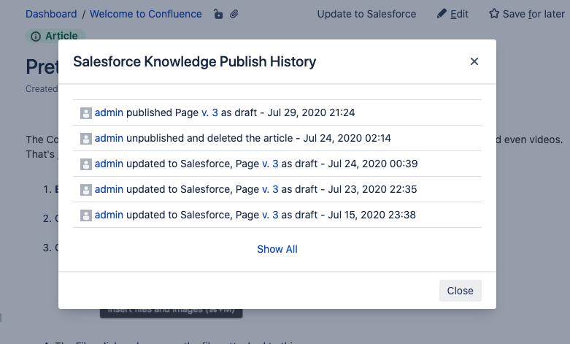
Task: Click Save for later star button
Action: pyautogui.click(x=526, y=14)
